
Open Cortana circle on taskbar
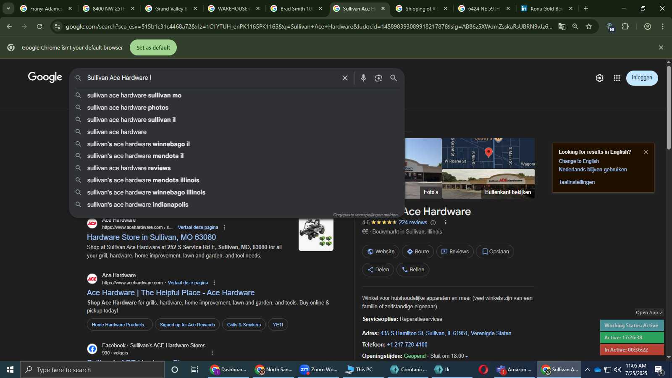[x=175, y=370]
